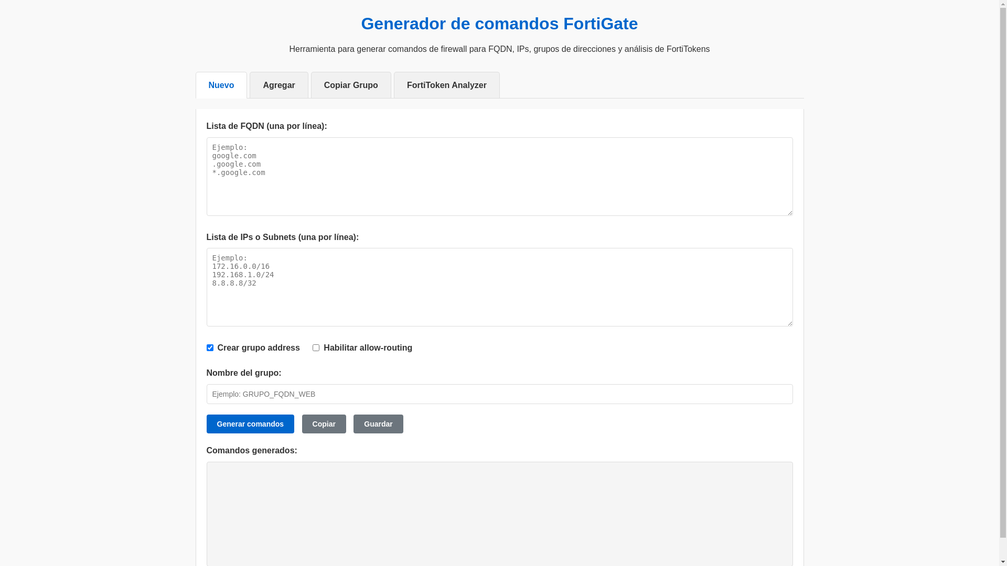Viewport: 1007px width, 566px height.
Task: Click the Copiar button
Action: (x=324, y=424)
